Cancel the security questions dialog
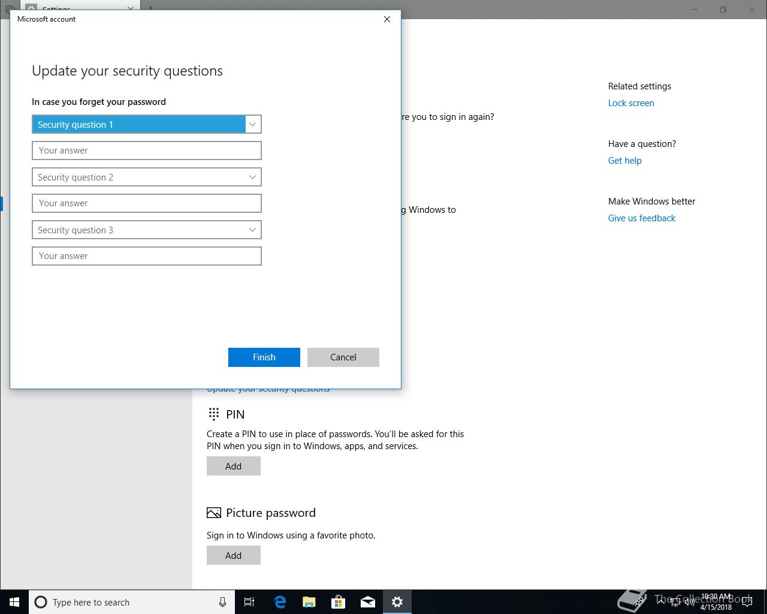Viewport: 767px width, 614px height. (x=343, y=357)
